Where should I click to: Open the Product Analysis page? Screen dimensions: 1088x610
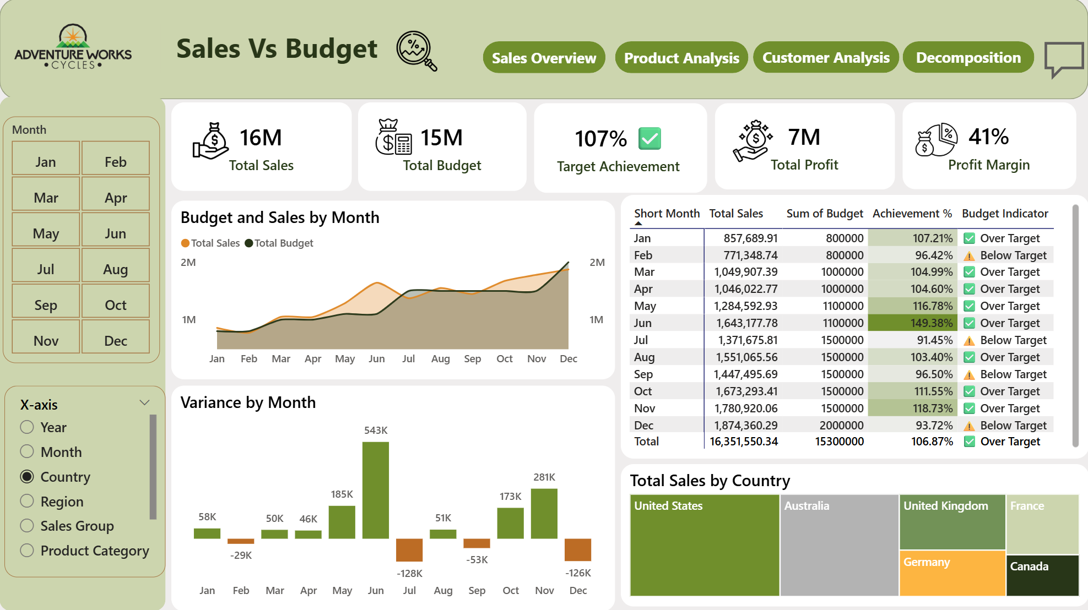point(681,57)
